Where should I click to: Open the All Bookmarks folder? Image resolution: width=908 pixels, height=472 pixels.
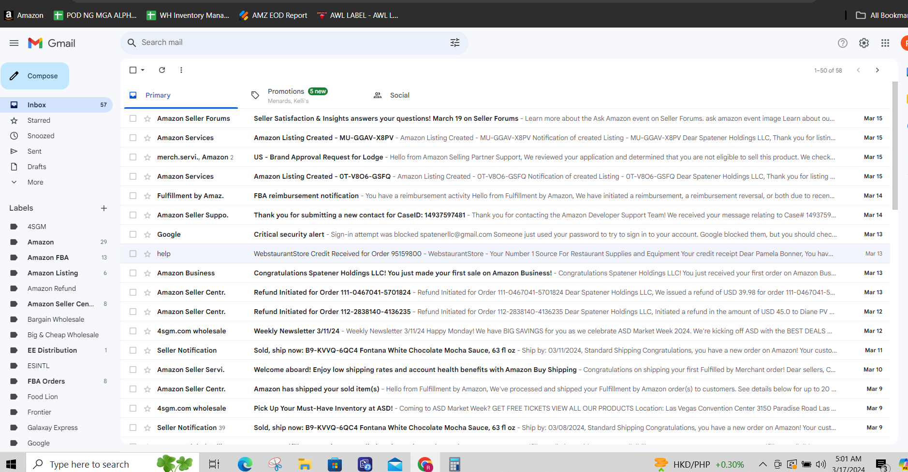881,15
